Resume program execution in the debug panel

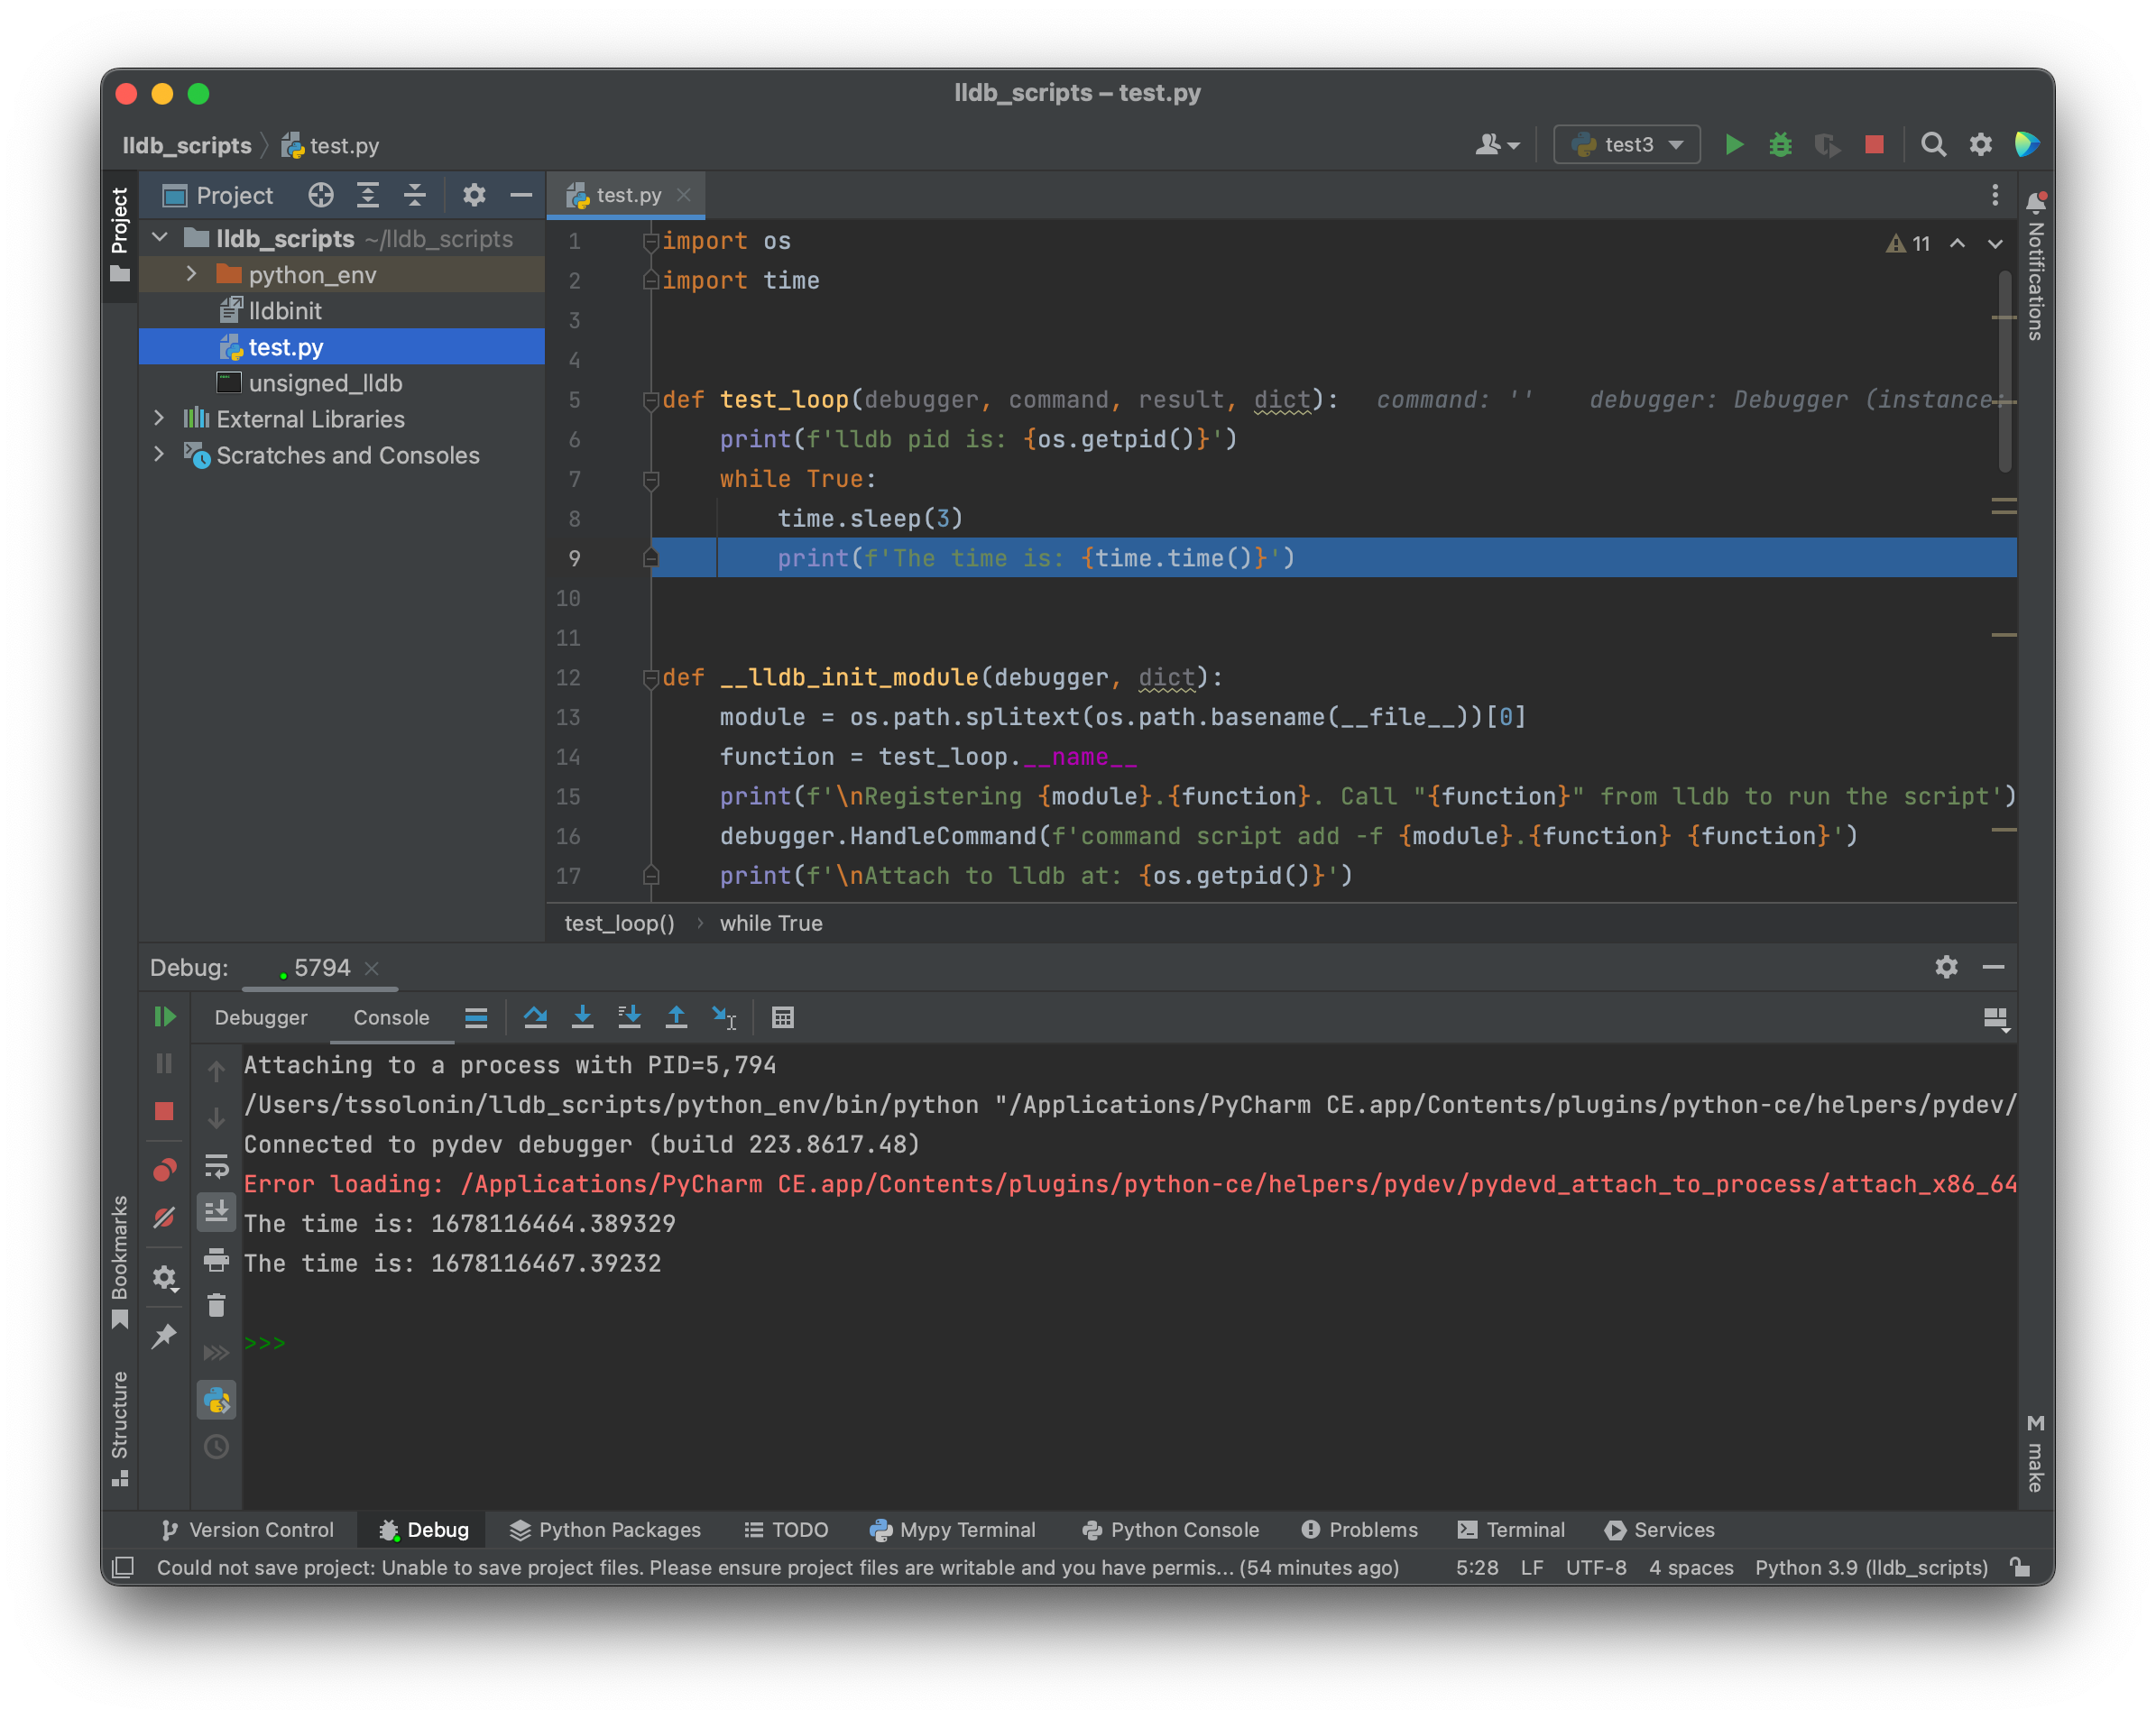165,1017
